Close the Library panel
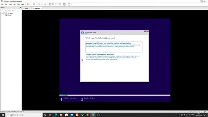The image size is (208, 117). point(20,7)
